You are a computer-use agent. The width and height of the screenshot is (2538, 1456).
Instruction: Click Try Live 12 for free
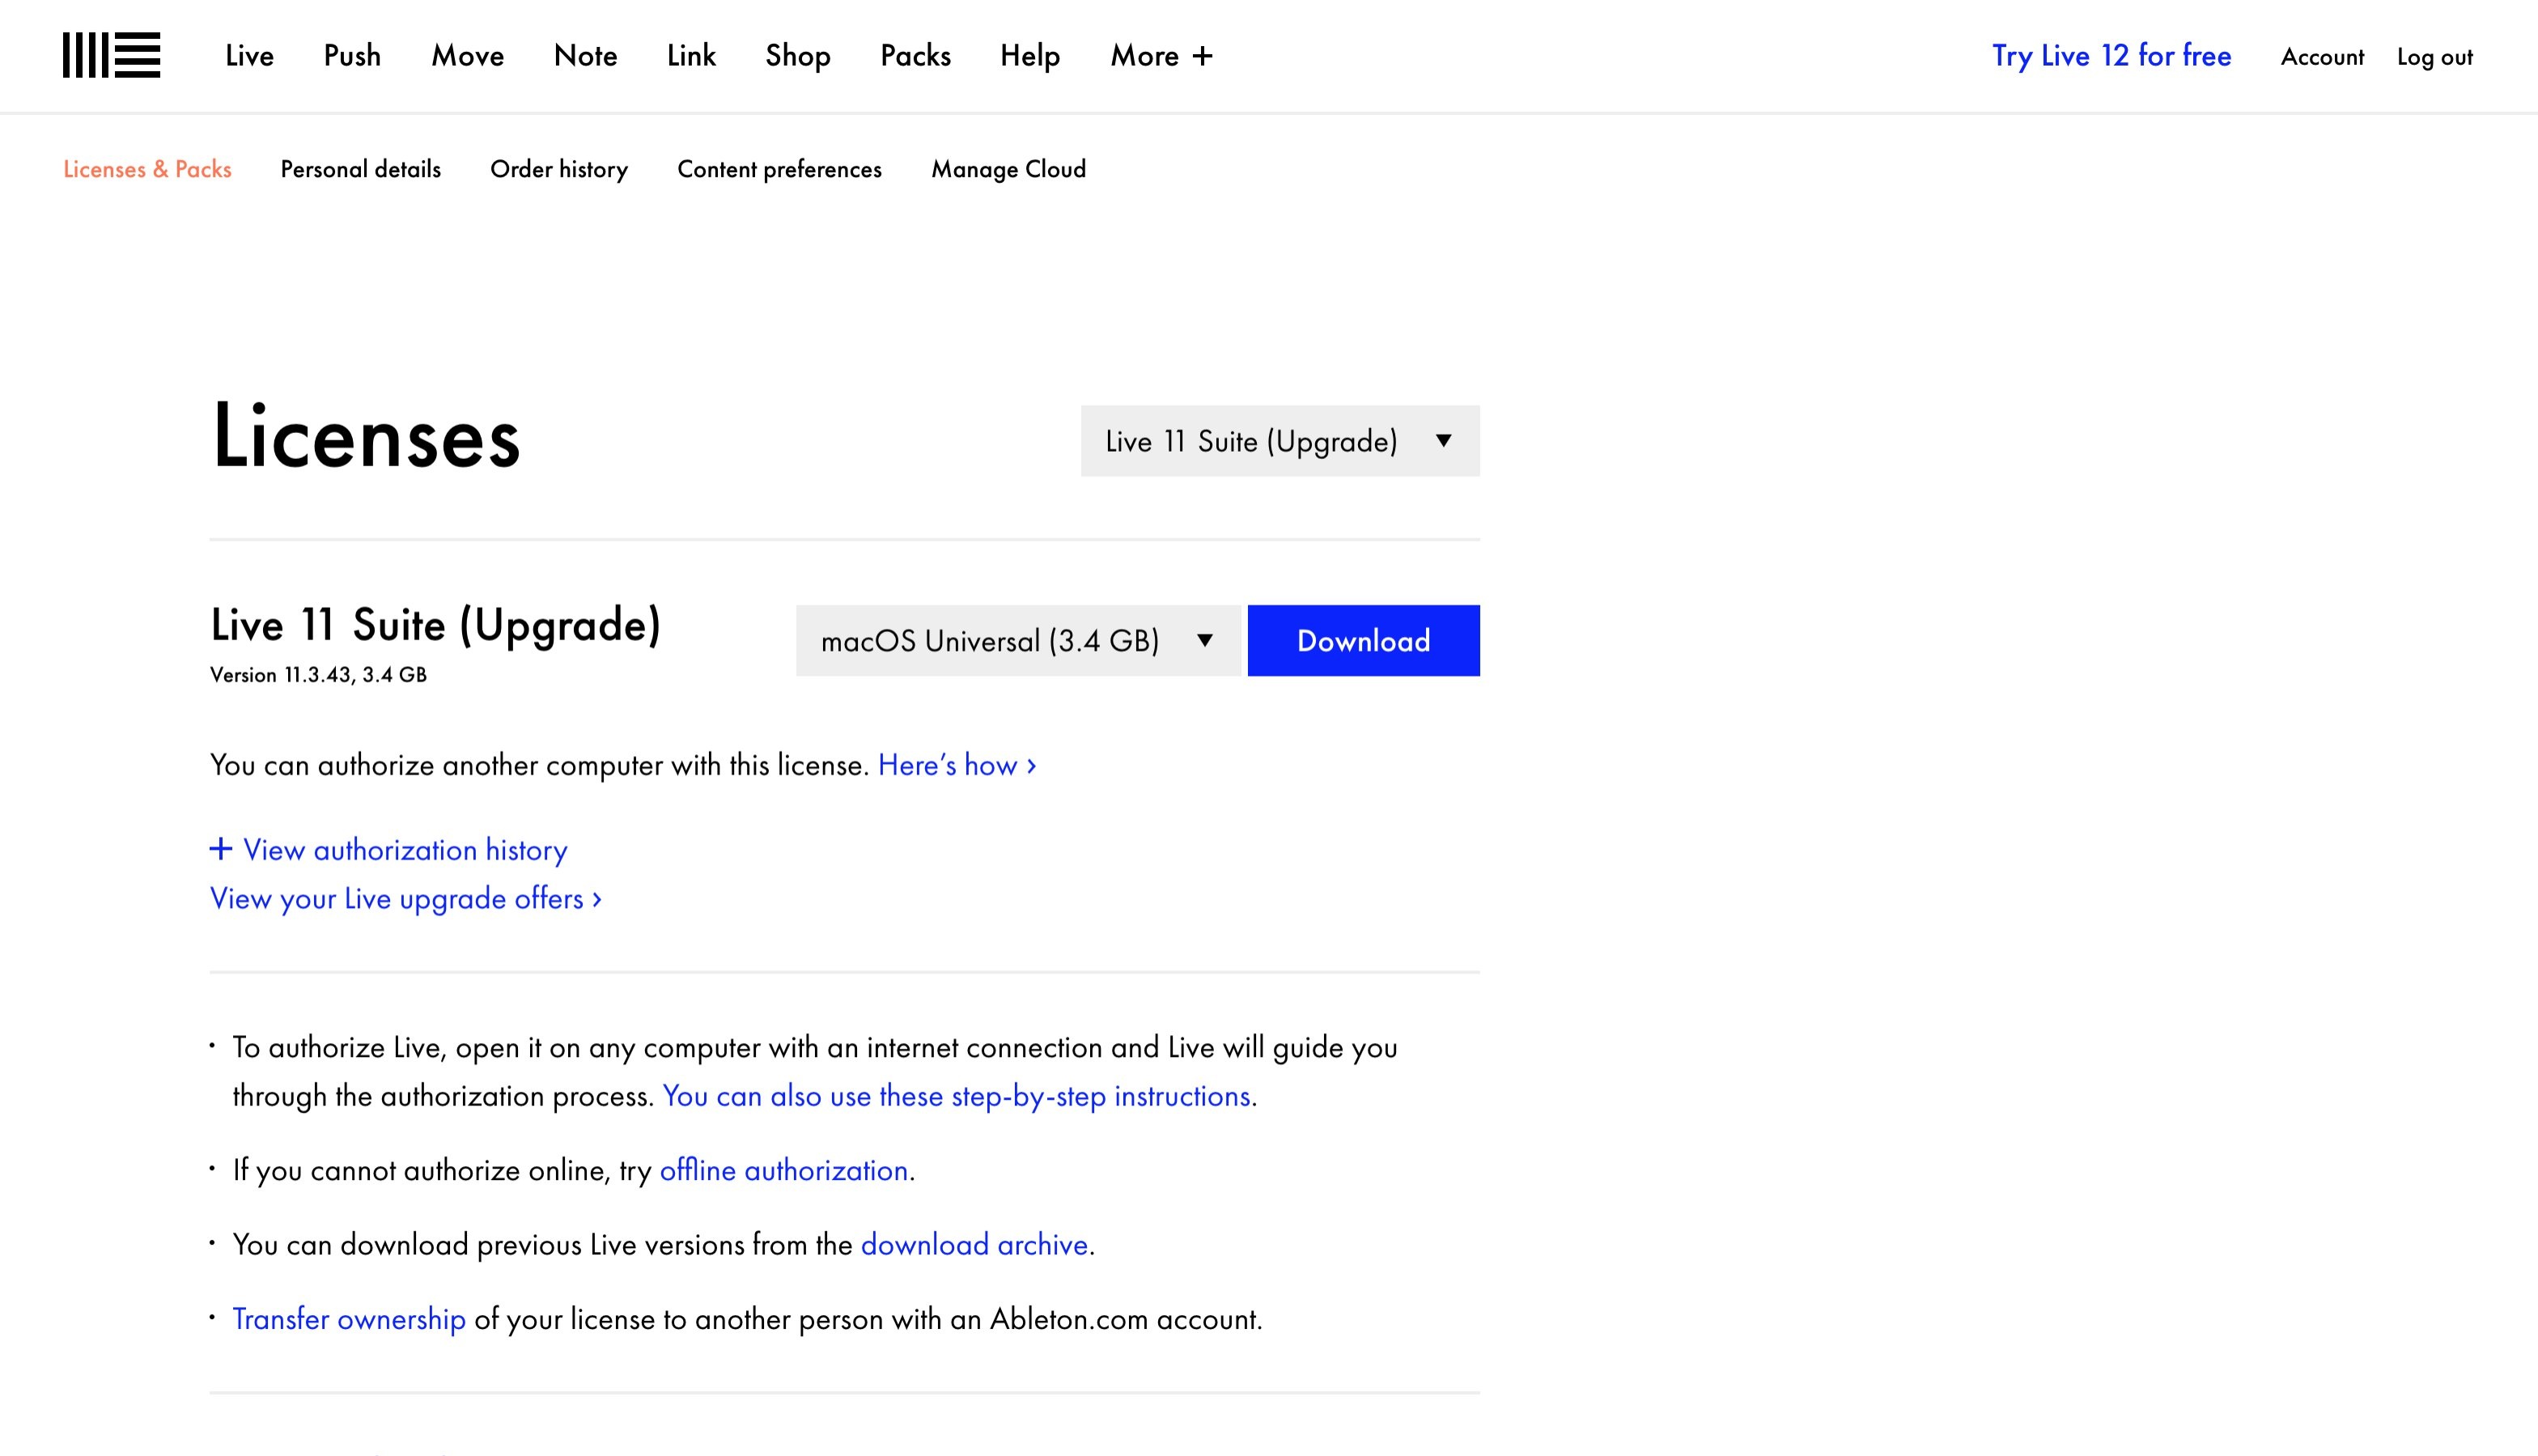point(2110,56)
